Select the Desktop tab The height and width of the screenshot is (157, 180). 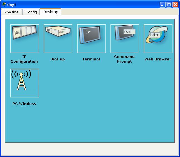coord(51,12)
